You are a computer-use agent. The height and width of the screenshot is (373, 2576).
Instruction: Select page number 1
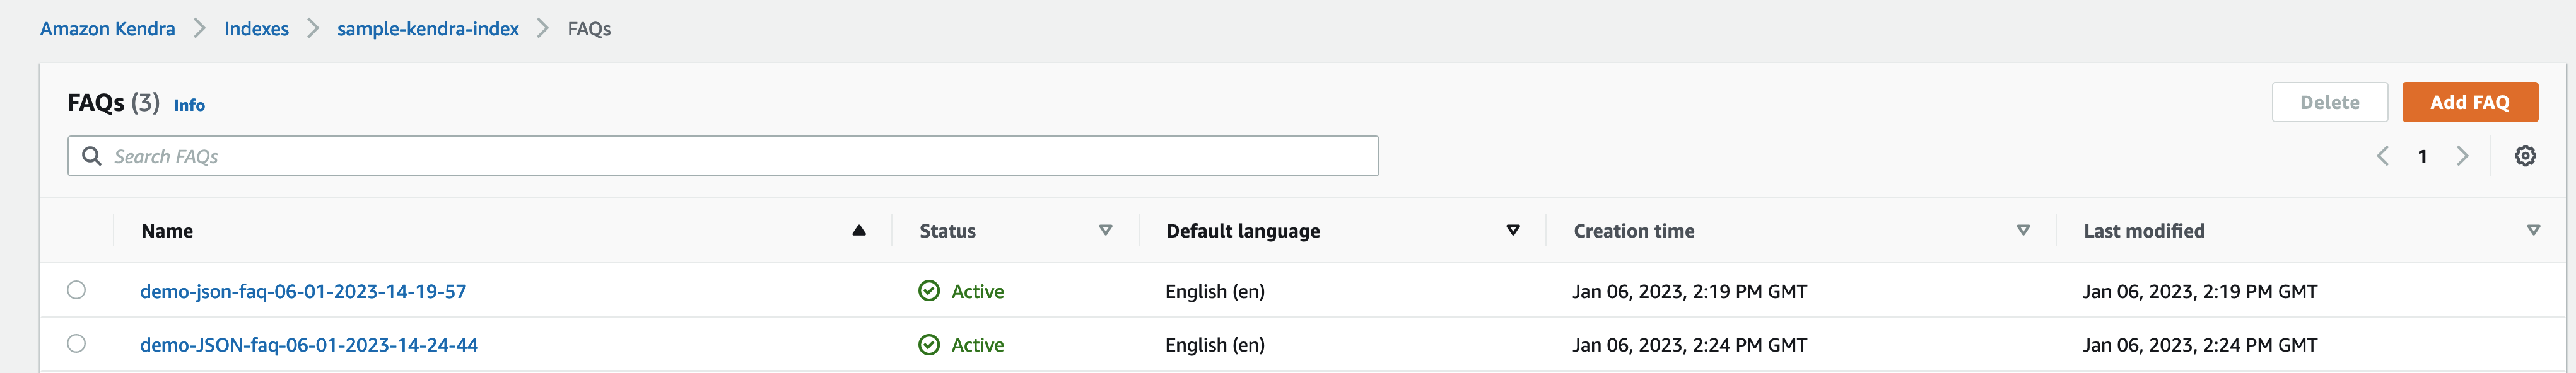tap(2422, 157)
